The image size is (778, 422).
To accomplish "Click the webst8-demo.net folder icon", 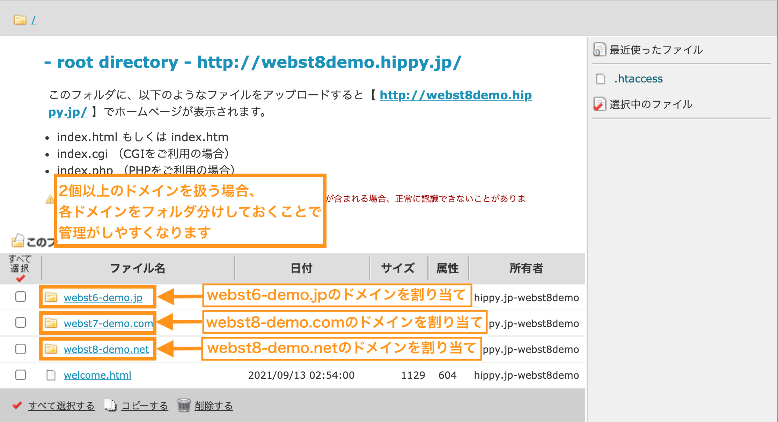I will click(x=51, y=349).
